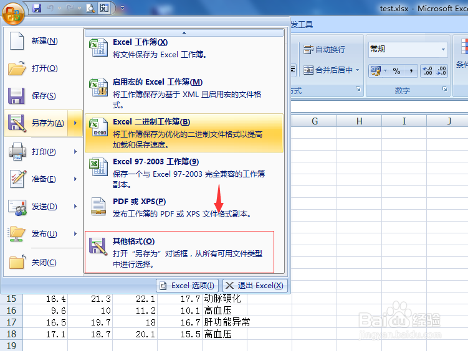The width and height of the screenshot is (468, 351).
Task: Click the 退出 Excel(X) button
Action: click(x=255, y=286)
